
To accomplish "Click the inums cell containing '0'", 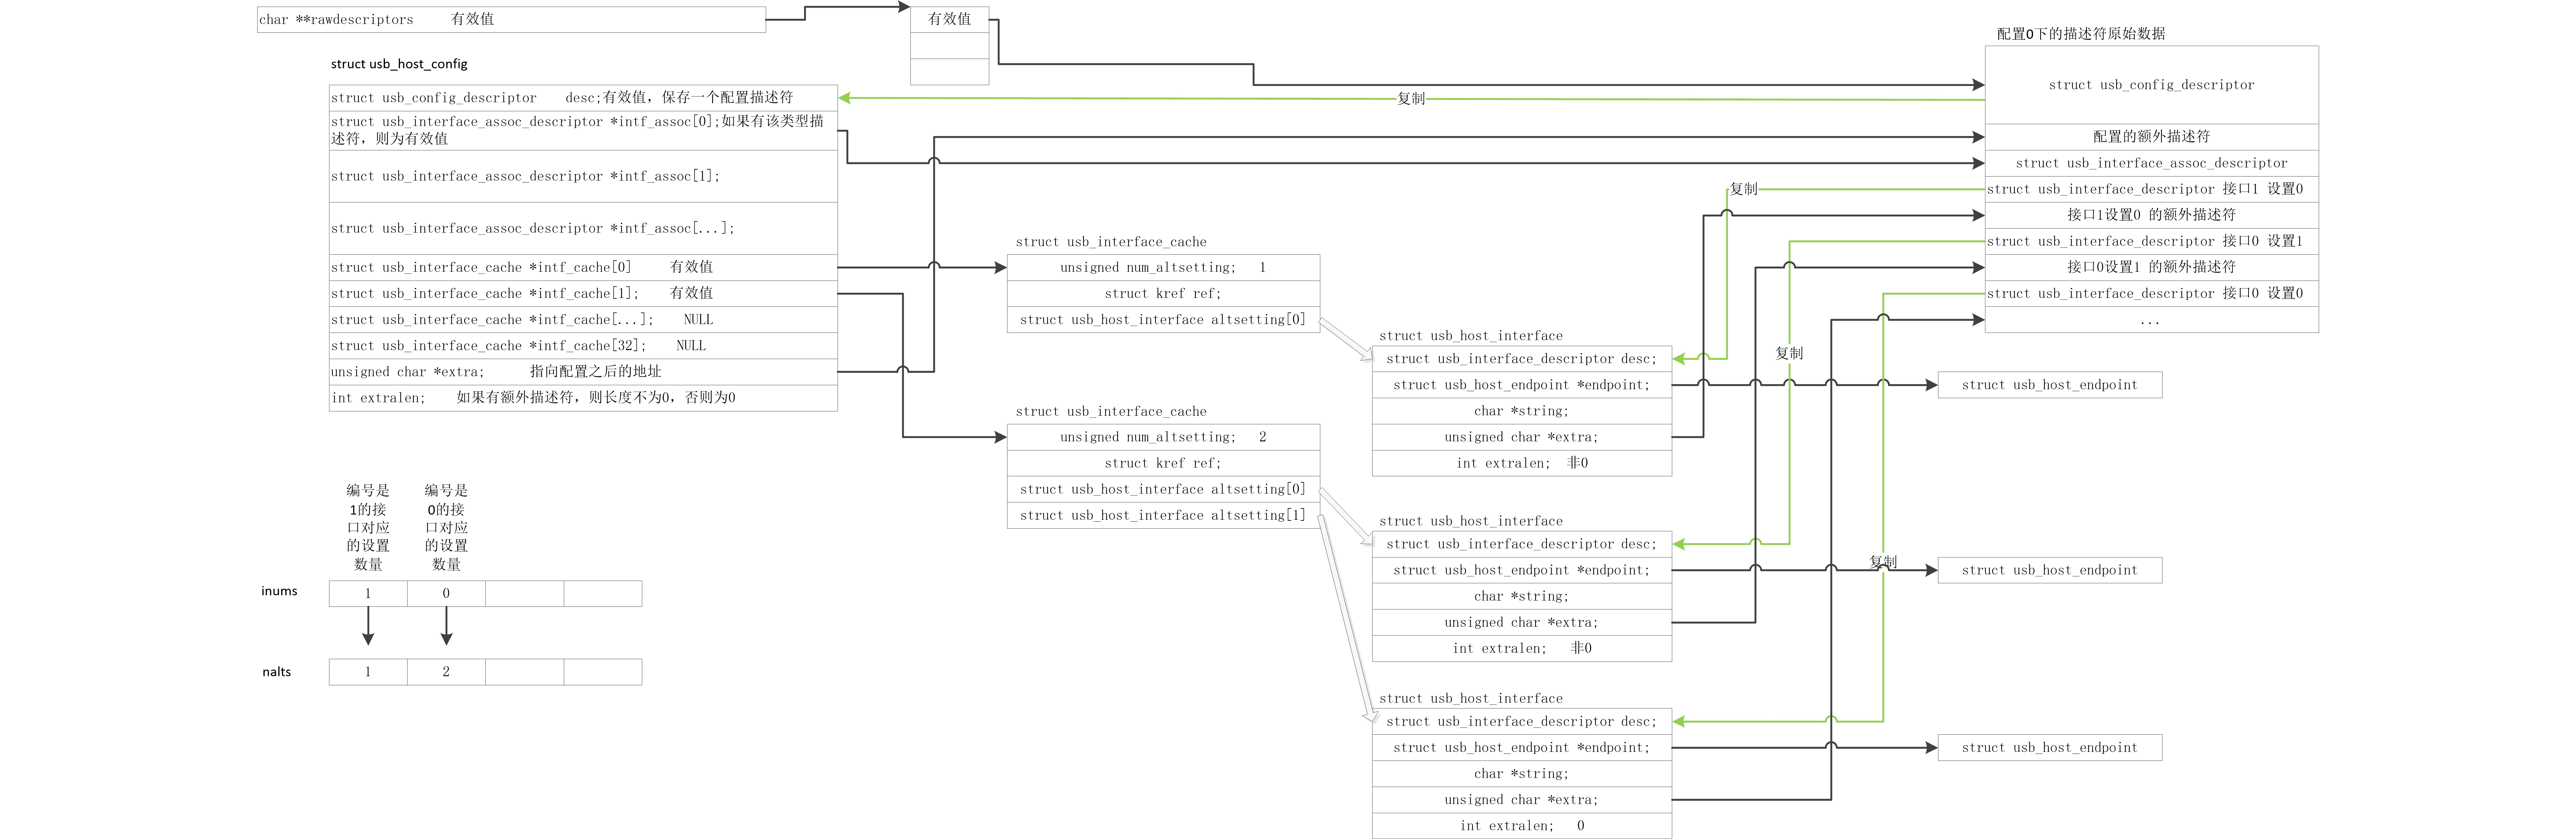I will pos(446,594).
